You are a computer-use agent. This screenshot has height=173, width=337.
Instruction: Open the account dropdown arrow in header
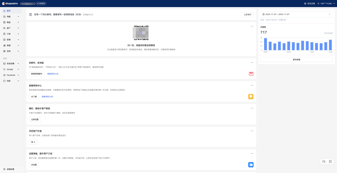(334, 3)
